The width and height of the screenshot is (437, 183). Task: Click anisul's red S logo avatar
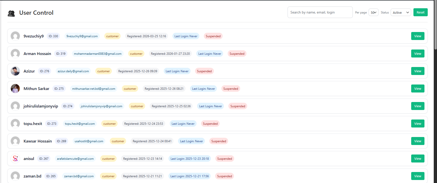15,158
